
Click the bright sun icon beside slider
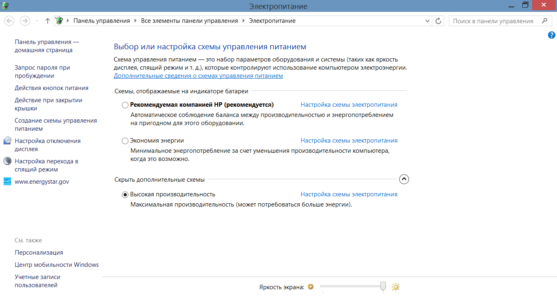point(395,287)
